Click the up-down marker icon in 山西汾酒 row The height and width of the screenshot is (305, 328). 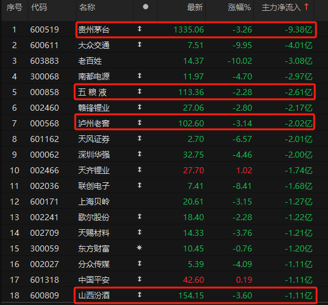(140, 295)
